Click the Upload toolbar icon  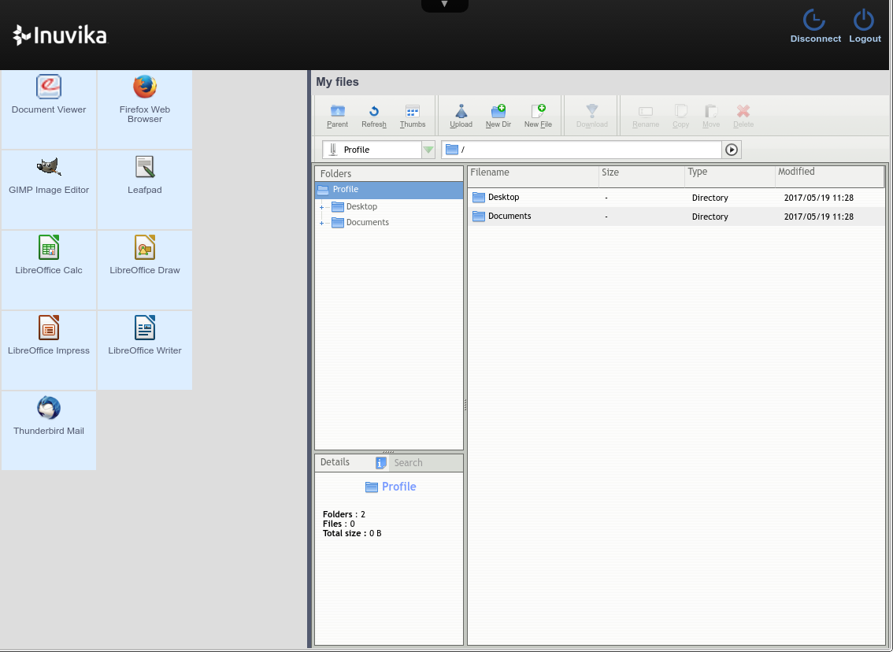[461, 116]
